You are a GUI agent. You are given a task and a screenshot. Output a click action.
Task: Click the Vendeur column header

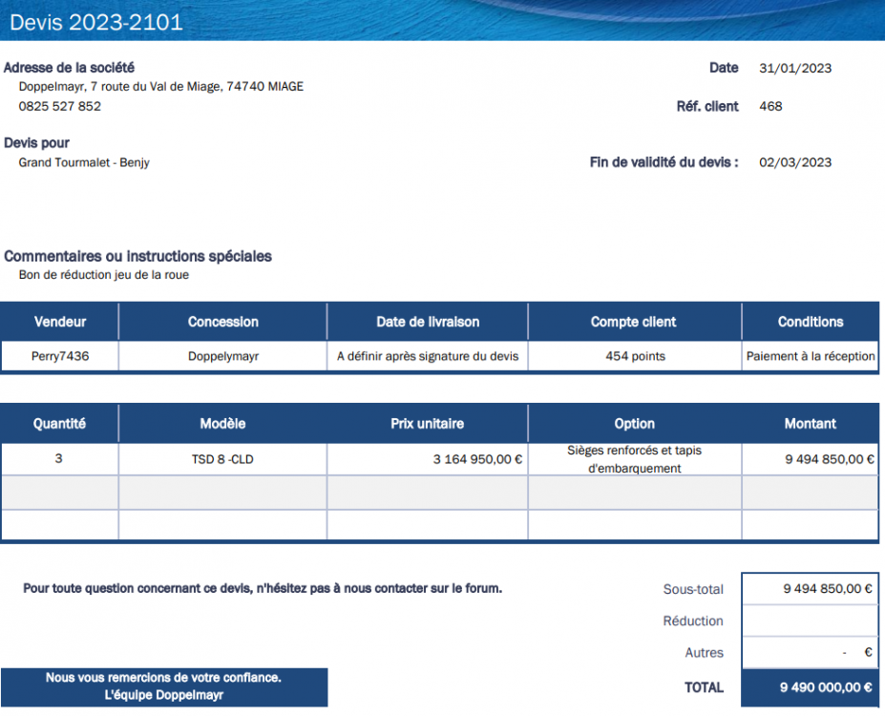[x=59, y=322]
